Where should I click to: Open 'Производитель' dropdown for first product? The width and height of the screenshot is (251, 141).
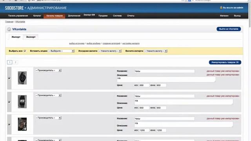[48, 70]
